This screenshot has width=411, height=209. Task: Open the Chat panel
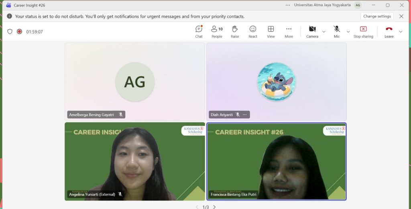[x=199, y=31]
